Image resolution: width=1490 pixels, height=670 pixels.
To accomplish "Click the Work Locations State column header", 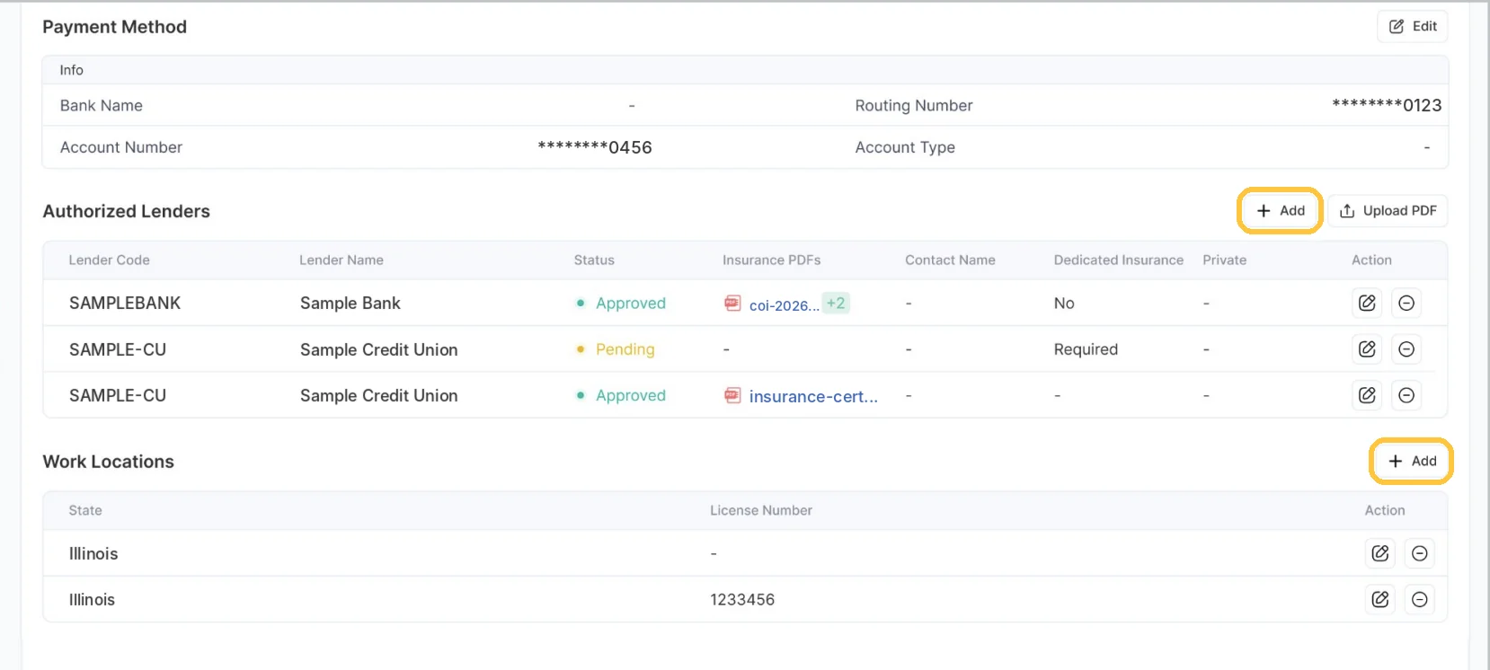I will [x=85, y=510].
